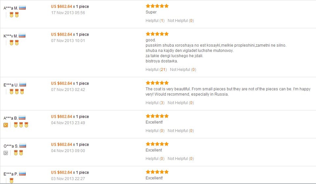This screenshot has height=184, width=316.
Task: Click the medal icons under K***v M.
Action: click(14, 43)
